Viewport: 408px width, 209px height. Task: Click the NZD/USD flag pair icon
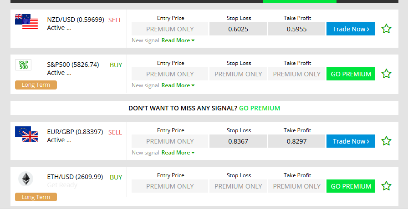[26, 22]
